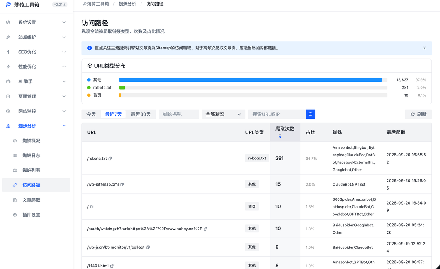Viewport: 440px width, 269px height.
Task: Copy the /wp-sitemap.xml URL with copy icon
Action: click(122, 185)
